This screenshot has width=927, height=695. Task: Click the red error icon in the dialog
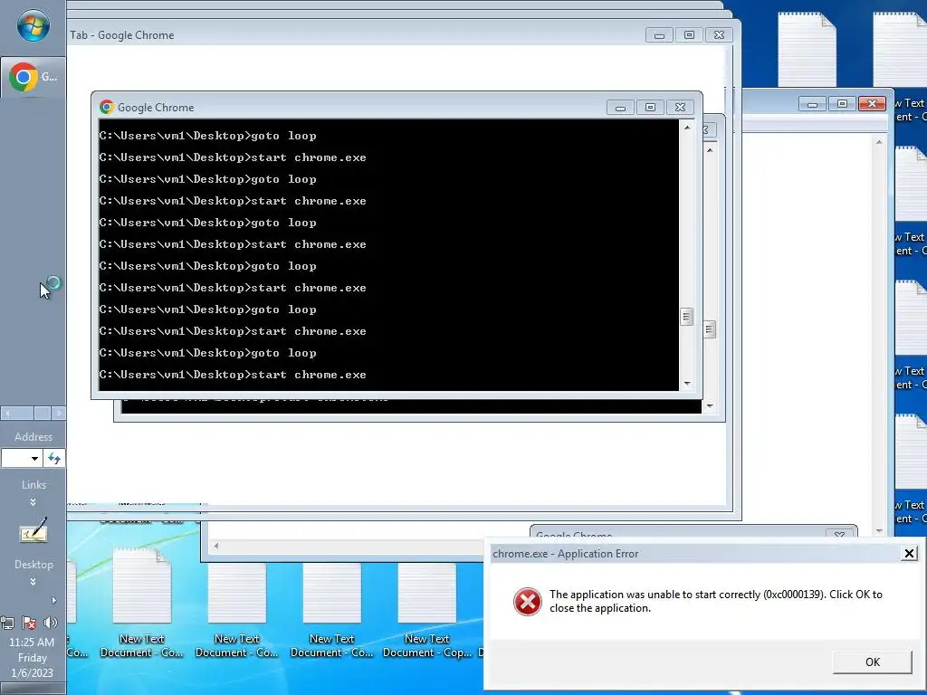click(x=527, y=602)
